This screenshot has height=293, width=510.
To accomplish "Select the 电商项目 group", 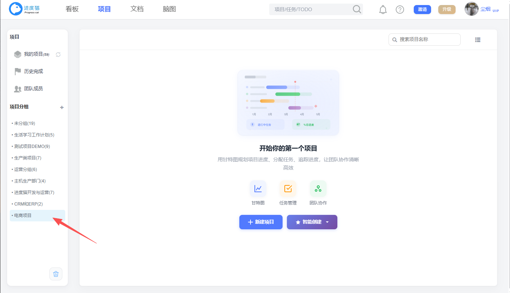I will (37, 216).
